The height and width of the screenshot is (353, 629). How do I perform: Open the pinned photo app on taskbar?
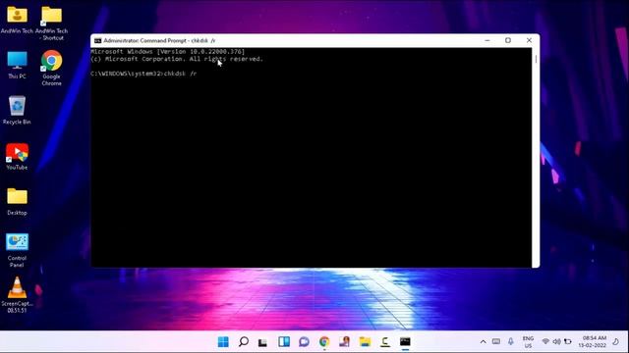click(344, 342)
